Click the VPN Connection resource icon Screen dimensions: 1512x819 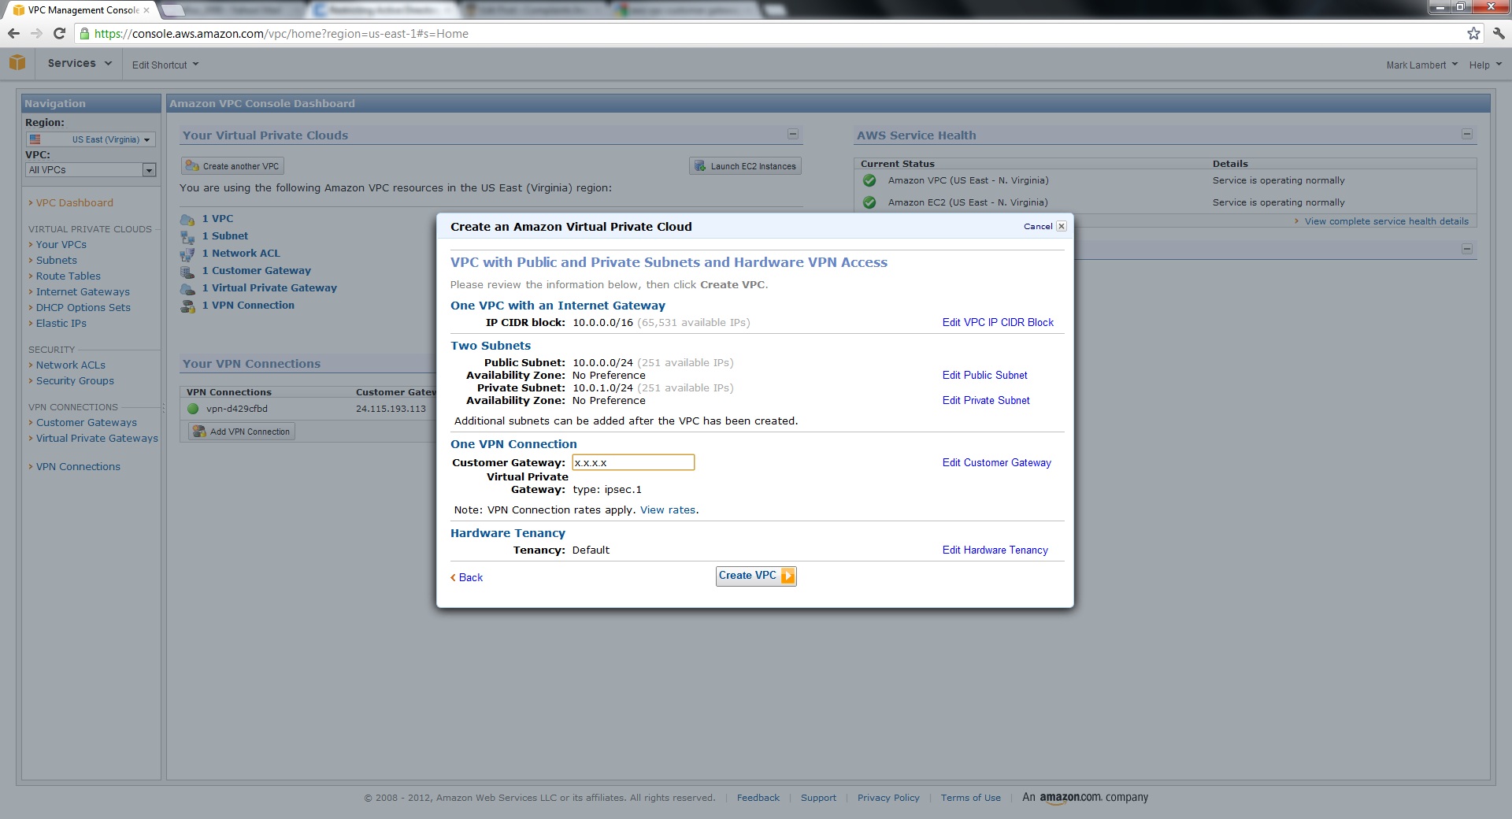click(x=187, y=306)
